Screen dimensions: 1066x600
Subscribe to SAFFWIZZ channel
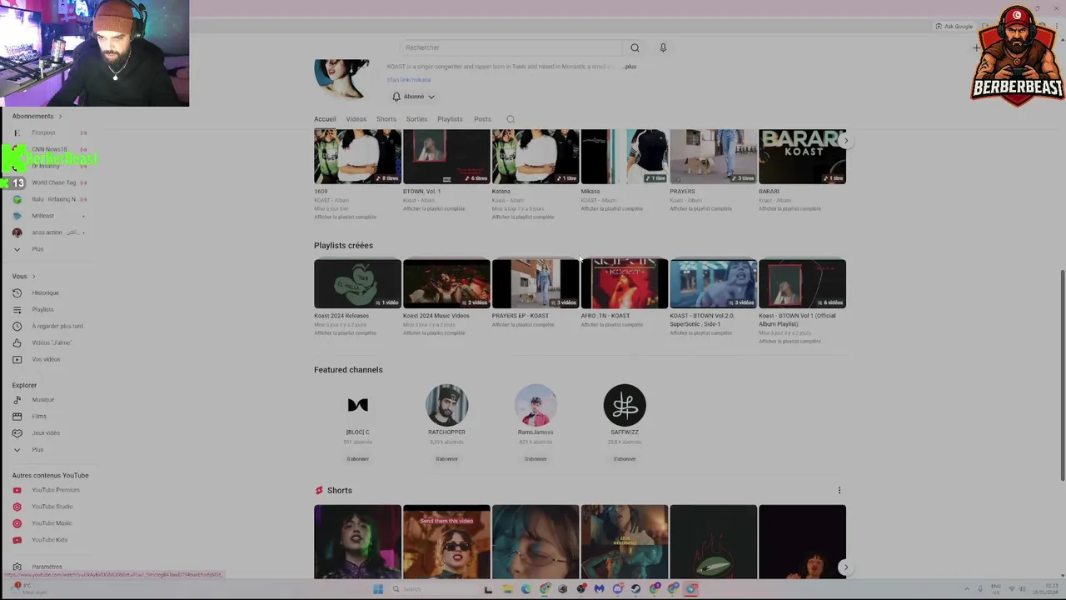(625, 459)
